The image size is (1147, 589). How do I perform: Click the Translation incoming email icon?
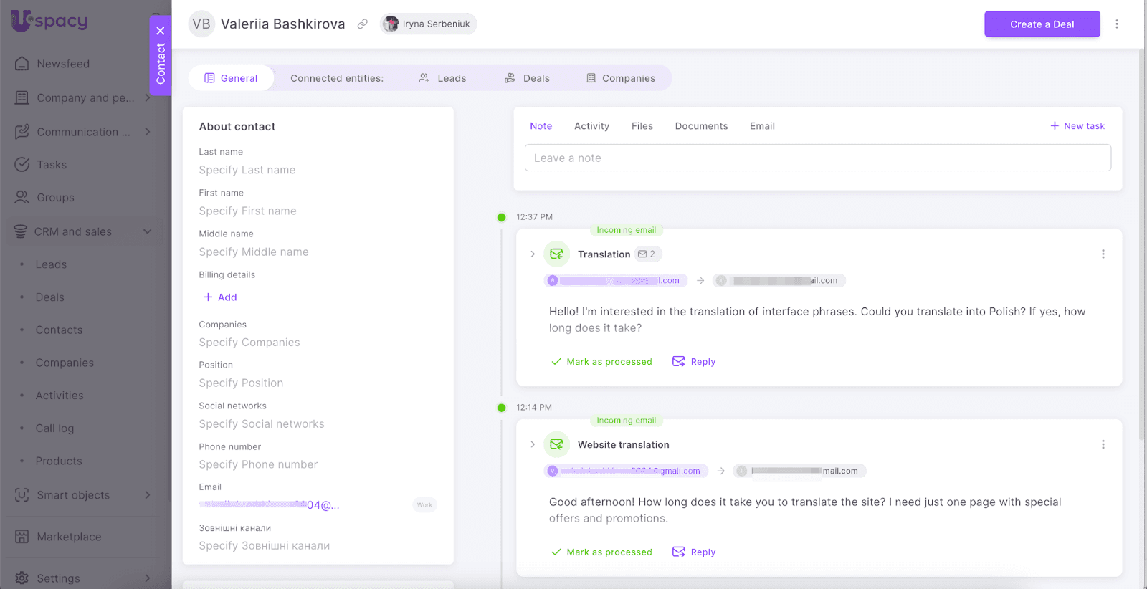point(556,254)
